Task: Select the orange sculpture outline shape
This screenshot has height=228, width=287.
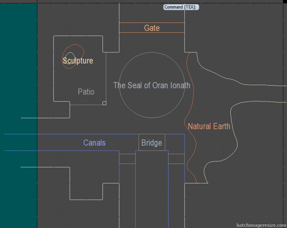Action: [x=82, y=51]
